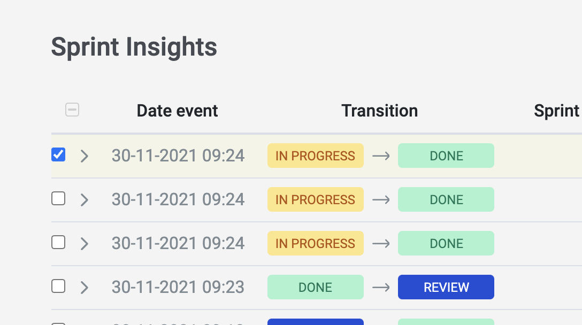Click the DONE badge in first row

point(446,156)
